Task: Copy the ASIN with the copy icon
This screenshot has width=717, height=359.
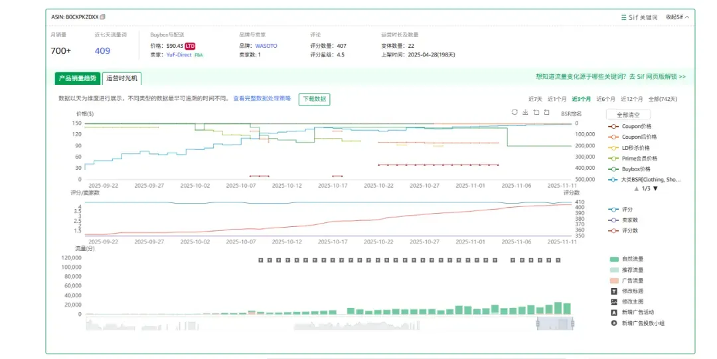Action: [x=102, y=17]
